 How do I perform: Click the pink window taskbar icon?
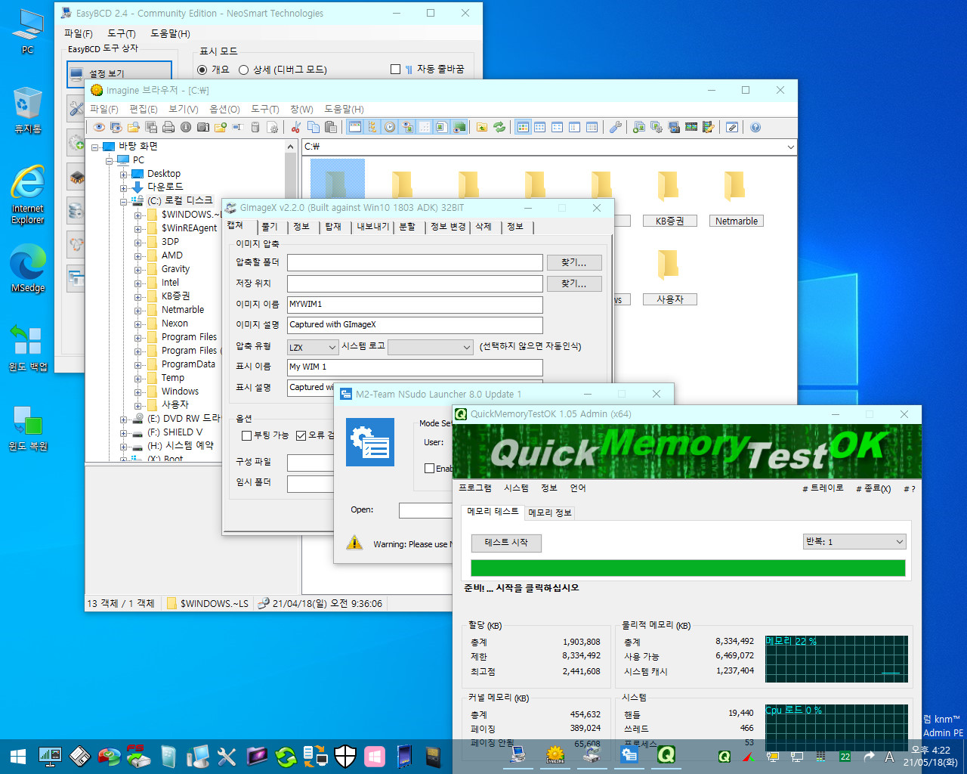pos(375,756)
